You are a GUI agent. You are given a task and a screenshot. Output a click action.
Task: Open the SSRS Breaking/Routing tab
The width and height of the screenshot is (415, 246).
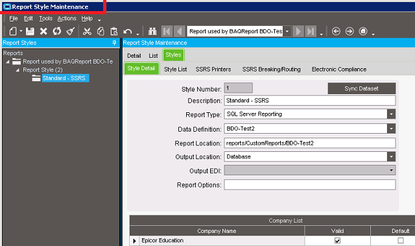(x=271, y=69)
